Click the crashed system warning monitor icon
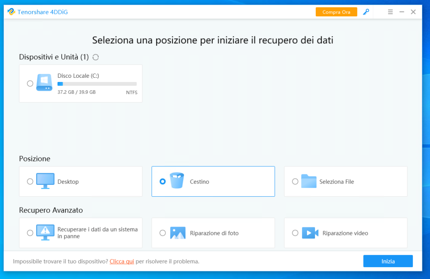This screenshot has width=430, height=279. (45, 233)
